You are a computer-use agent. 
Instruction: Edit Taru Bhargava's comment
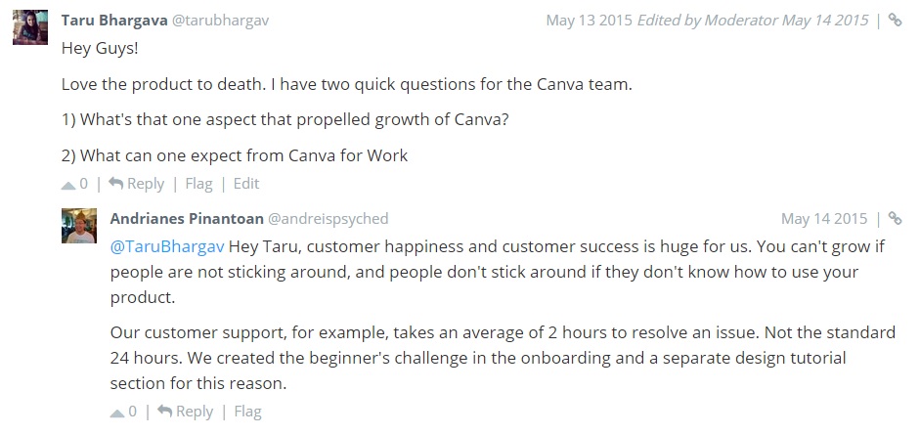point(246,184)
